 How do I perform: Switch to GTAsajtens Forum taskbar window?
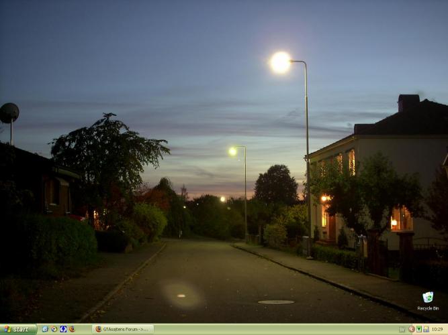[x=124, y=329]
